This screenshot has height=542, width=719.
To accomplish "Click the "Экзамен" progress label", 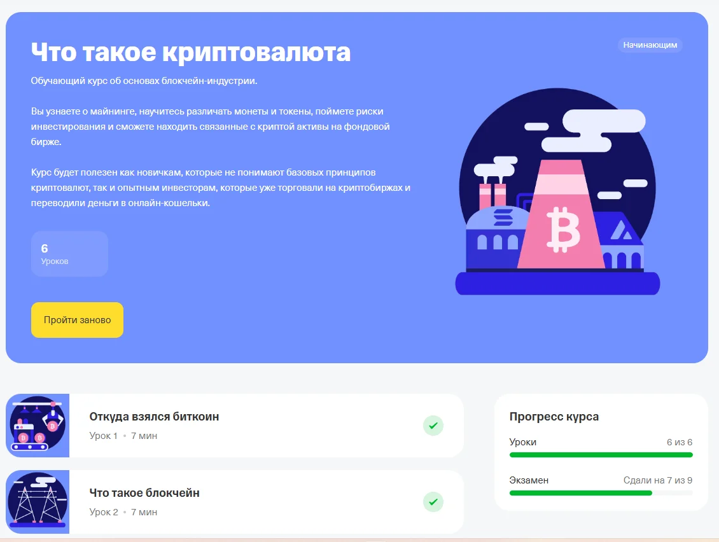I will [529, 480].
